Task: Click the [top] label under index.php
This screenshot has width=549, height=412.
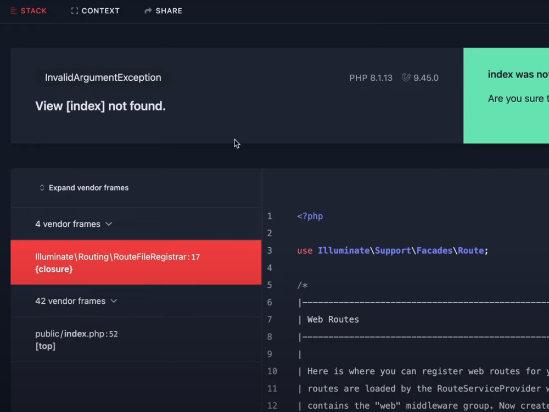Action: click(45, 346)
